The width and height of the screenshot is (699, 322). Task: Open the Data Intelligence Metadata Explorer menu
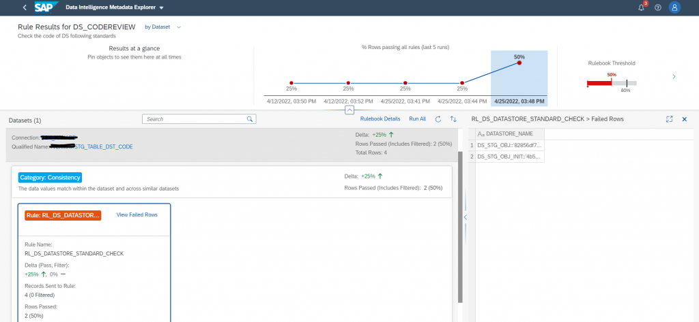click(x=115, y=7)
